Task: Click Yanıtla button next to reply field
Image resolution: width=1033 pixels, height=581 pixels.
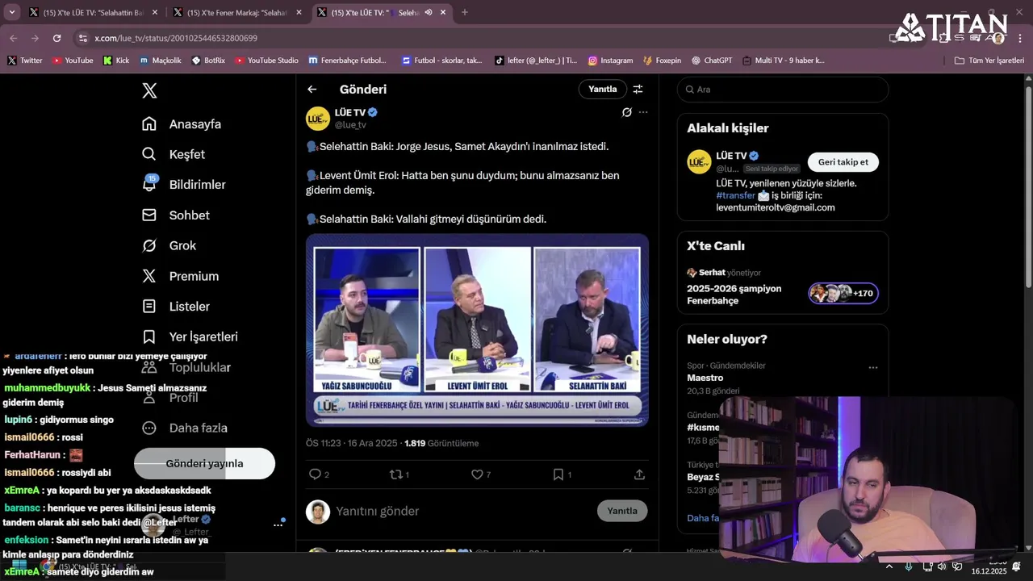Action: [x=622, y=511]
